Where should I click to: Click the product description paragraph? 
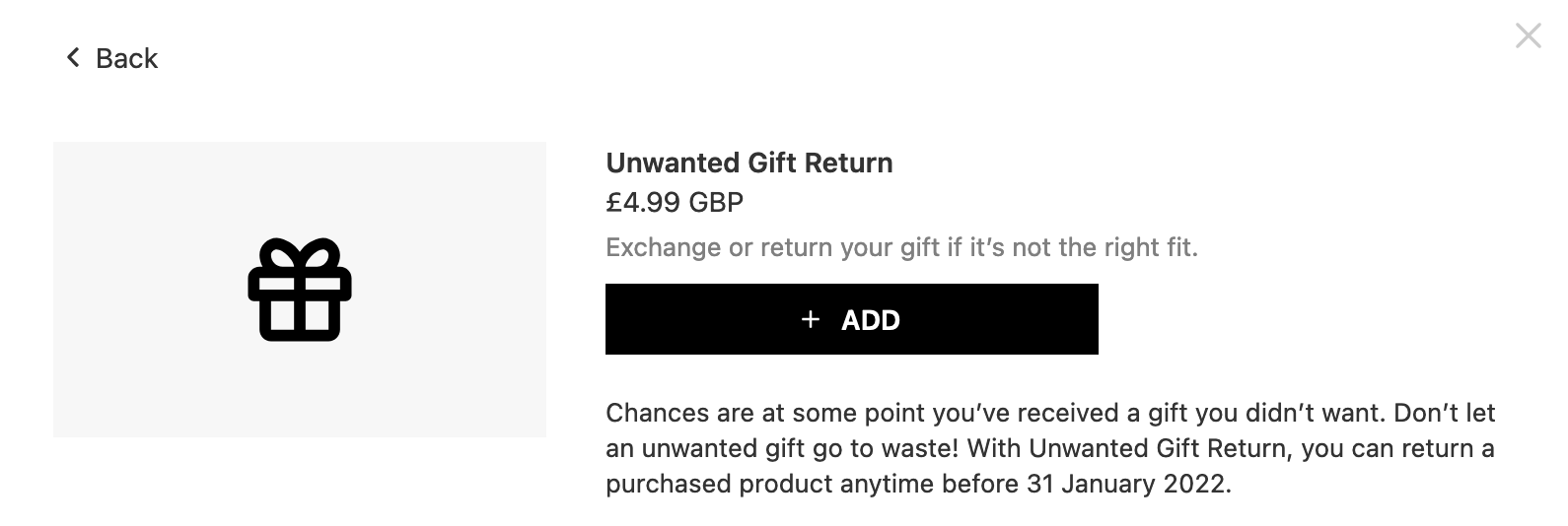pyautogui.click(x=1050, y=448)
